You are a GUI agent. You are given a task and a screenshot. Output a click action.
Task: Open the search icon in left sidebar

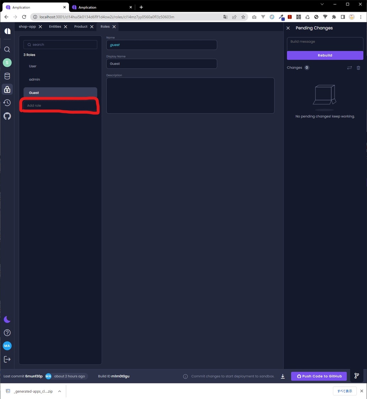coord(7,49)
